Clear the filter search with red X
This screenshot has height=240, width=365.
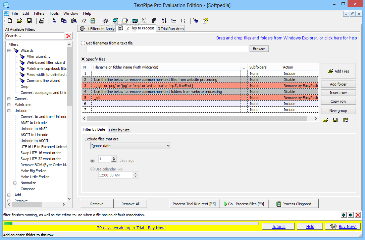pyautogui.click(x=68, y=36)
